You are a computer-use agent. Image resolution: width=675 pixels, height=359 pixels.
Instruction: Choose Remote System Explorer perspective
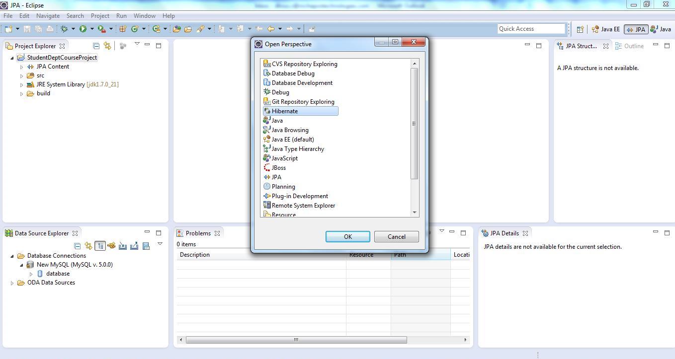[x=299, y=206]
